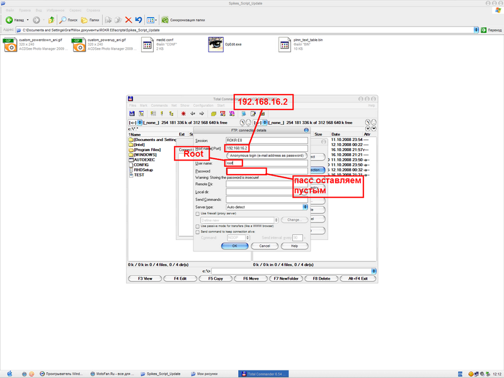This screenshot has width=504, height=378.
Task: Click the right panel root directory backslash button
Action: [x=368, y=122]
